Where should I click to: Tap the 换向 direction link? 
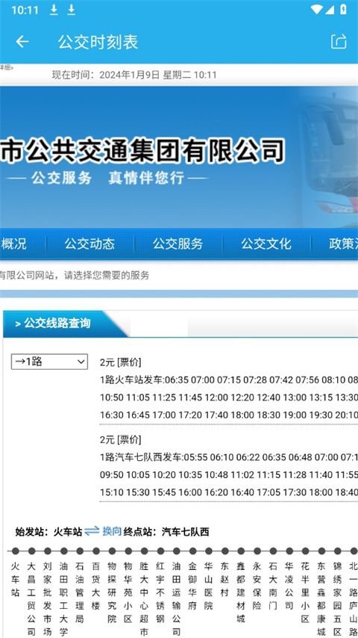pos(112,531)
